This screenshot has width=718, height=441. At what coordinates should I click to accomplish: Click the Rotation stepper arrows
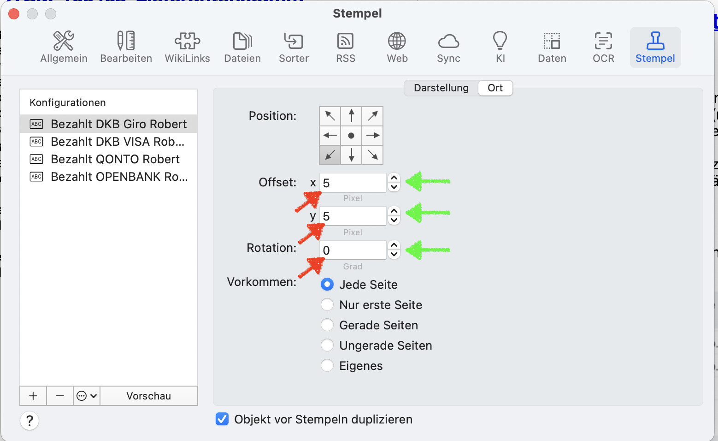(394, 250)
